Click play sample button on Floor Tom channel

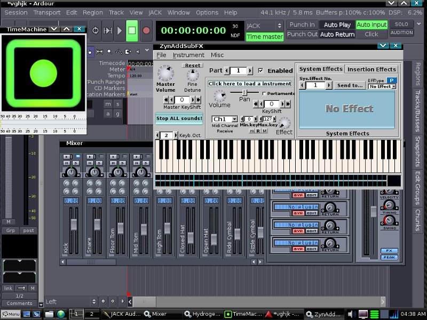tap(114, 157)
